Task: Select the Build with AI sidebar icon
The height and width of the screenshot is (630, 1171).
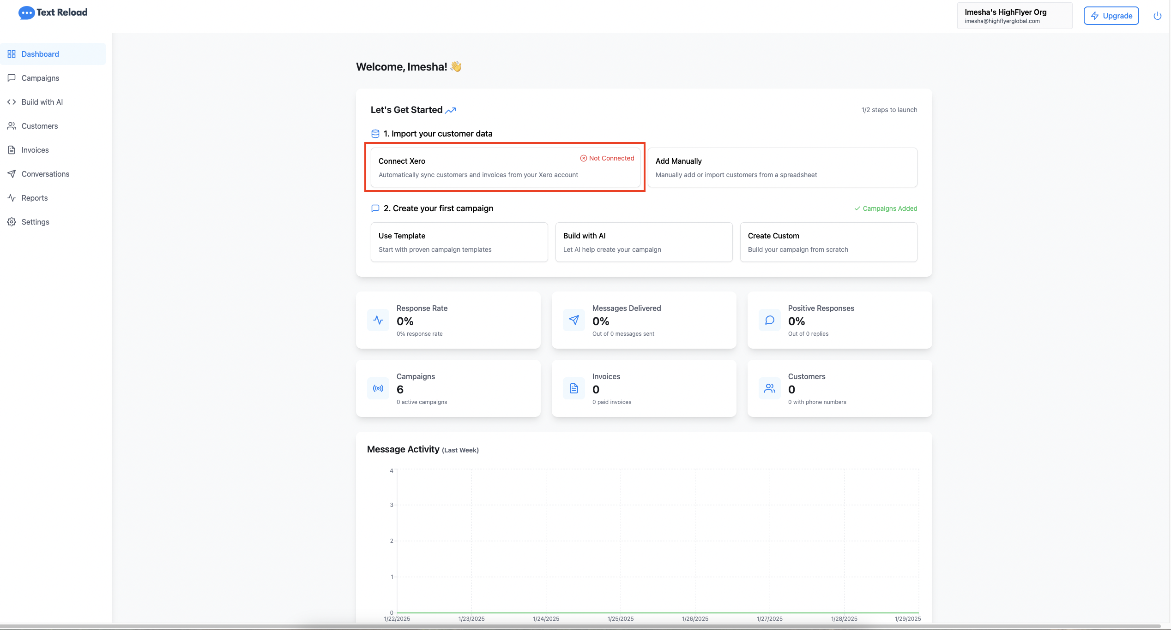Action: pos(12,101)
